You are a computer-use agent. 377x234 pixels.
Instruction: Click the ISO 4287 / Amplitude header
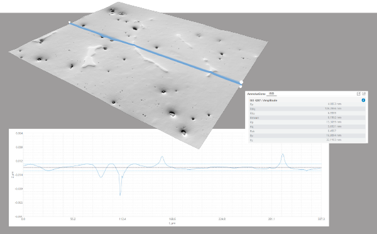[263, 101]
